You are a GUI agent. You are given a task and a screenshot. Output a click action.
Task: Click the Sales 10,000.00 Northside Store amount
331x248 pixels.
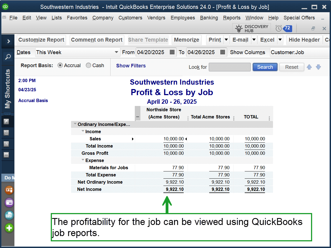point(173,139)
